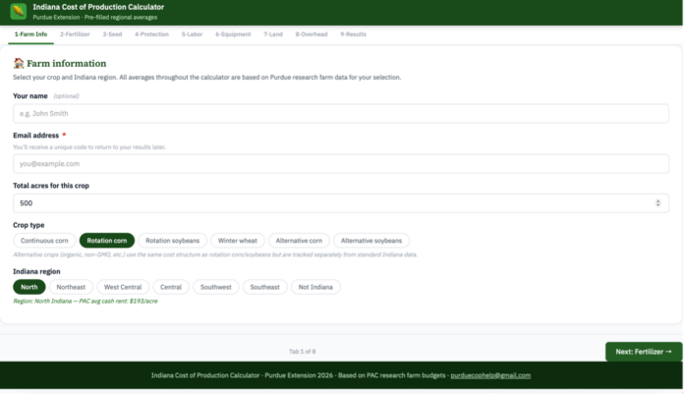Select the North region
684x394 pixels.
coord(29,287)
